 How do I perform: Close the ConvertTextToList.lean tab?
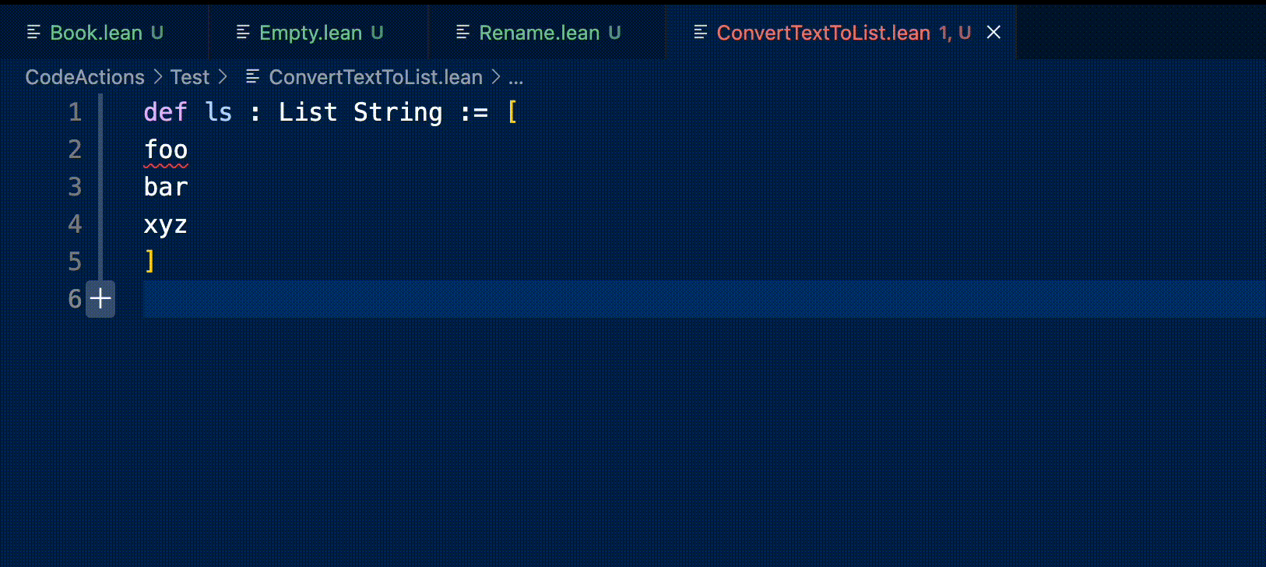tap(993, 33)
